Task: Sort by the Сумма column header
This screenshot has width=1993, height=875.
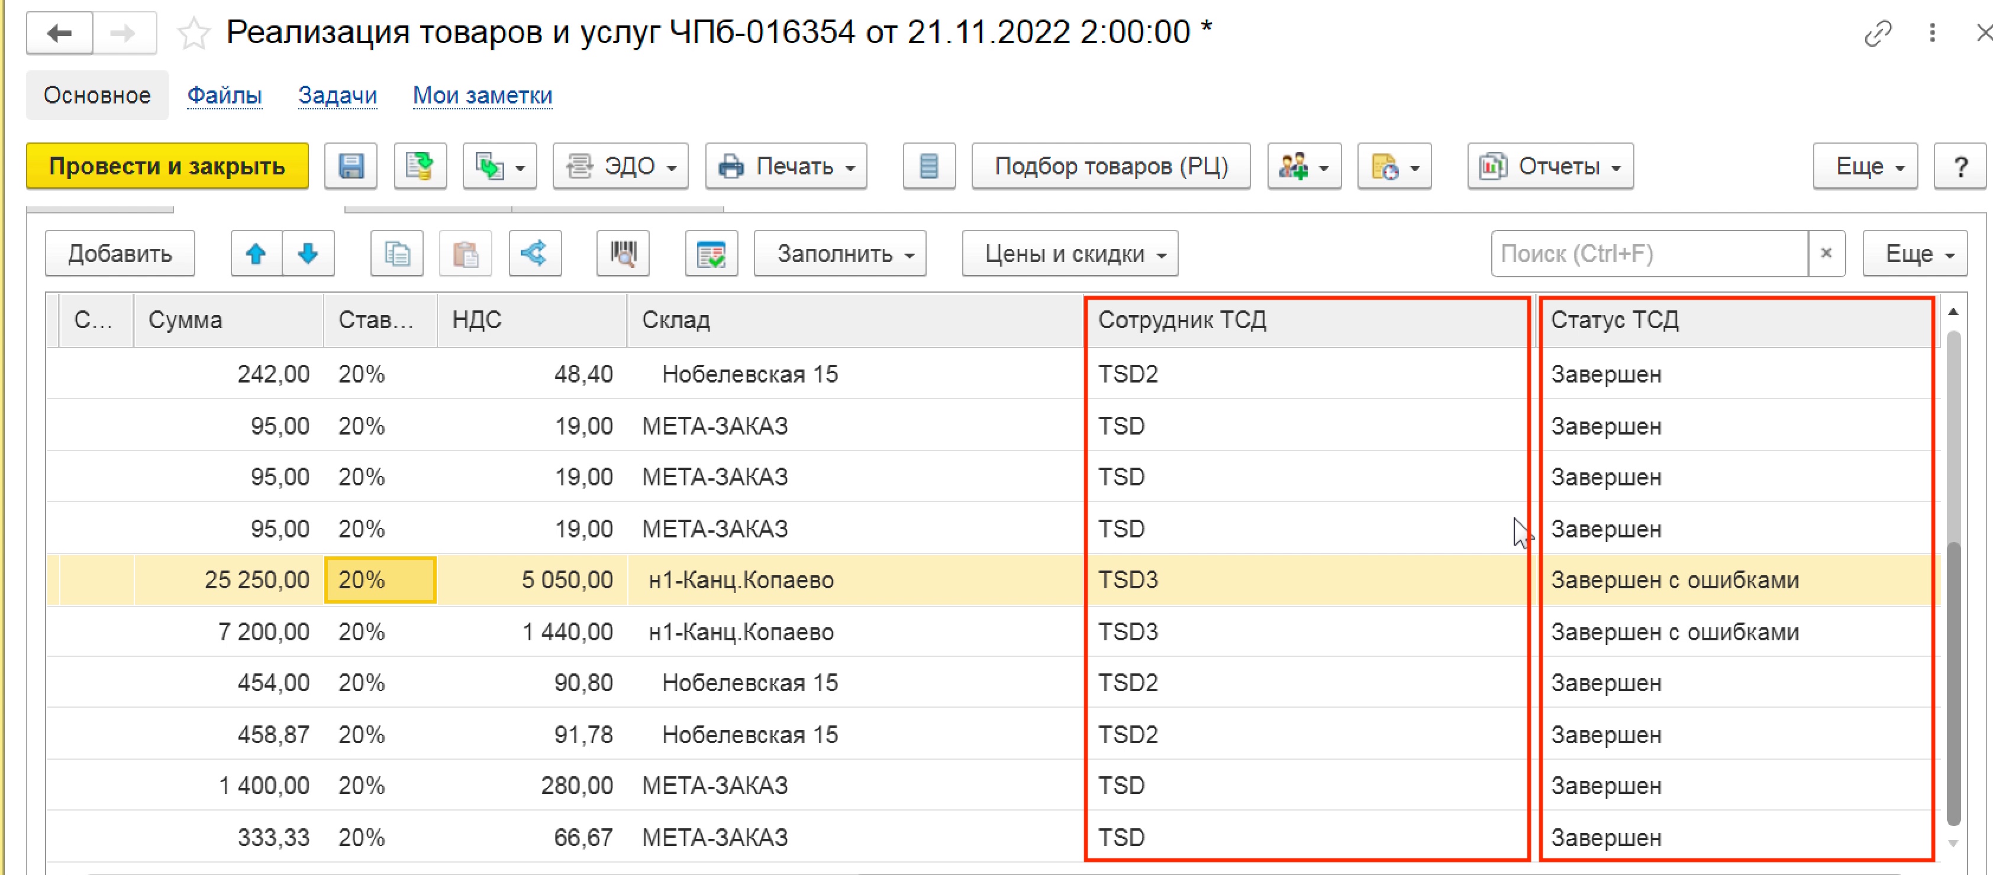Action: click(228, 320)
